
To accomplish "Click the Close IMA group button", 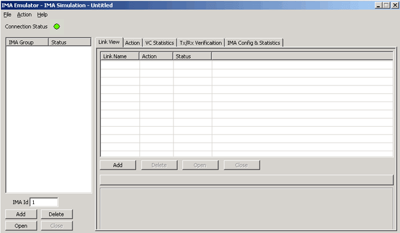I will pos(57,226).
